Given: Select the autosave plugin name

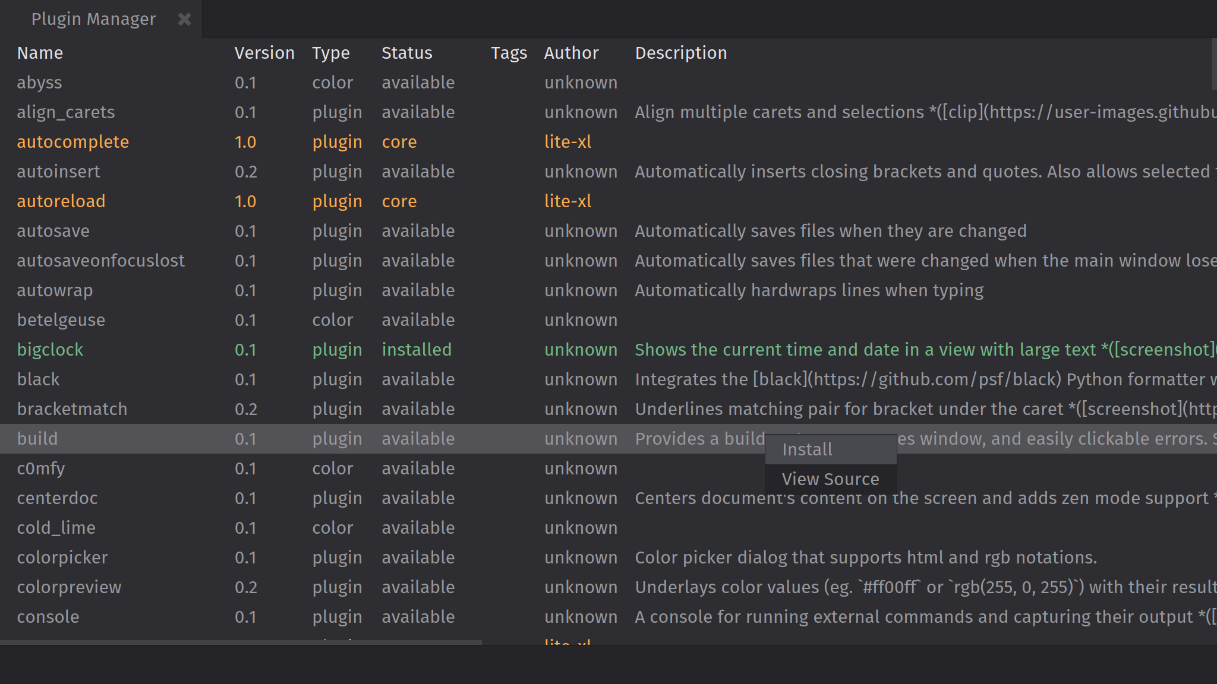Looking at the screenshot, I should pos(53,231).
